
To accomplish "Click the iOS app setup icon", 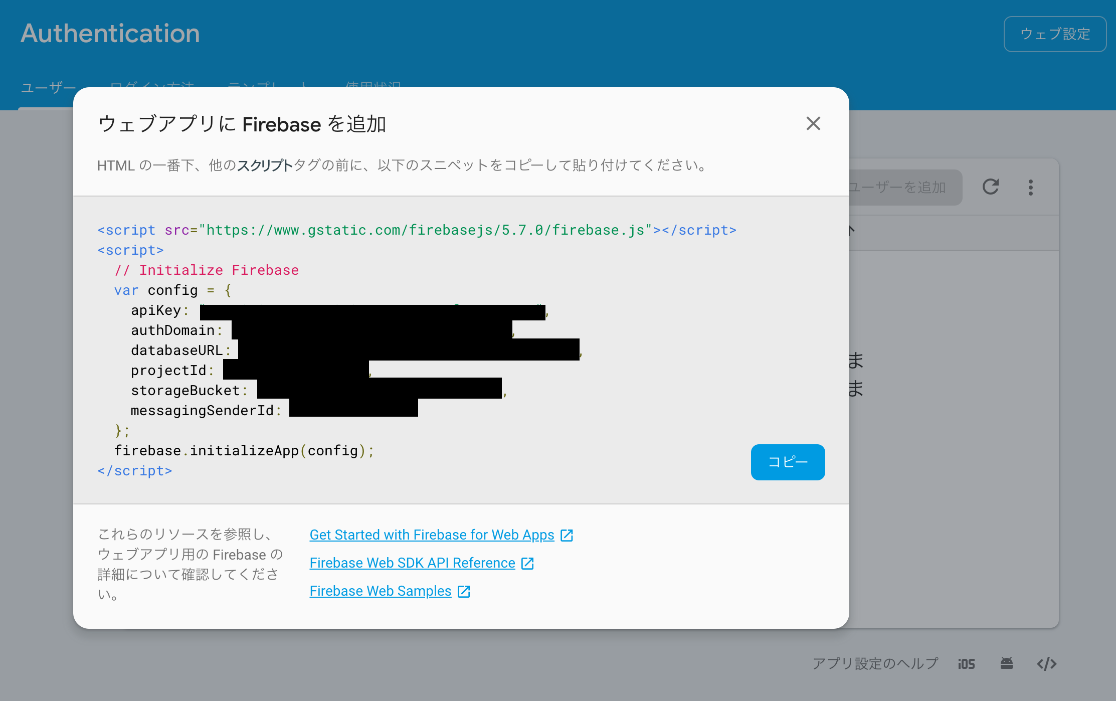I will click(x=966, y=664).
